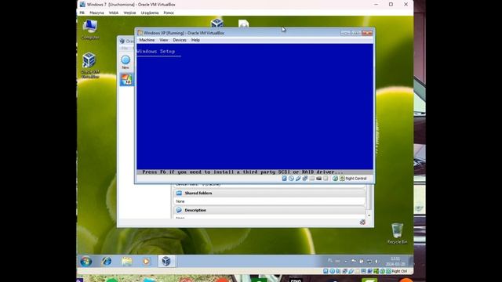Screen dimensions: 502x282
Task: Open Action Center flag in system tray
Action: click(x=354, y=261)
